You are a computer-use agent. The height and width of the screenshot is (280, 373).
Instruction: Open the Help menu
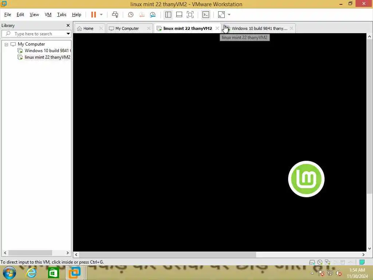pyautogui.click(x=76, y=15)
